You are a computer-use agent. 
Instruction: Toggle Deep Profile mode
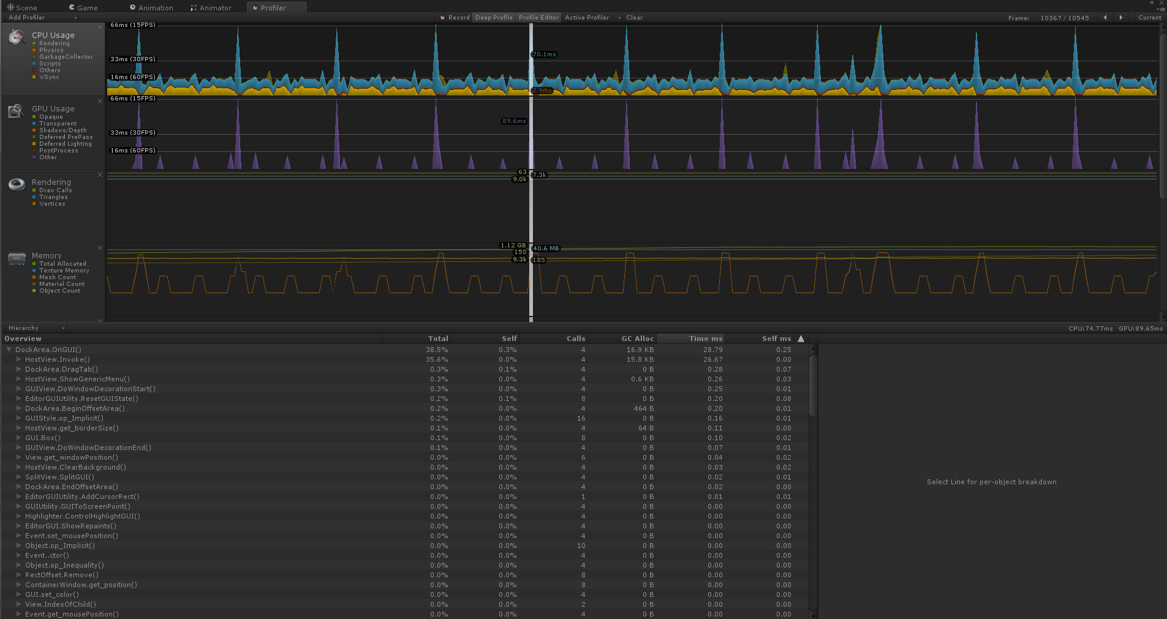(494, 17)
